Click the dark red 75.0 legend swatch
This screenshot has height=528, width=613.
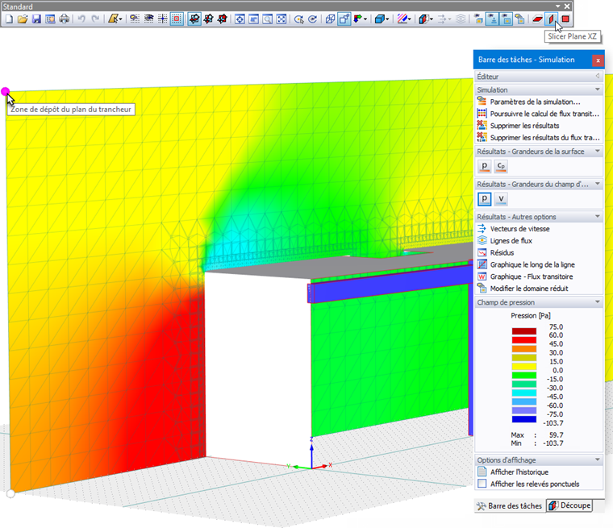[523, 331]
